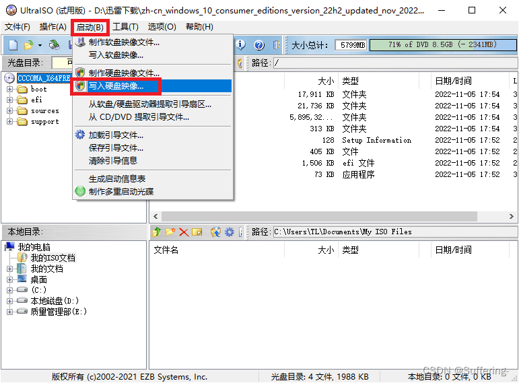Expand the 本地磁盘(D:) node
The width and height of the screenshot is (519, 383).
click(9, 302)
